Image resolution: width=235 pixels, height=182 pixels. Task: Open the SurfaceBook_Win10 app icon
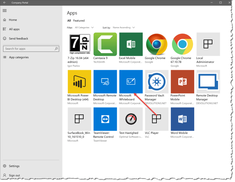pyautogui.click(x=79, y=119)
